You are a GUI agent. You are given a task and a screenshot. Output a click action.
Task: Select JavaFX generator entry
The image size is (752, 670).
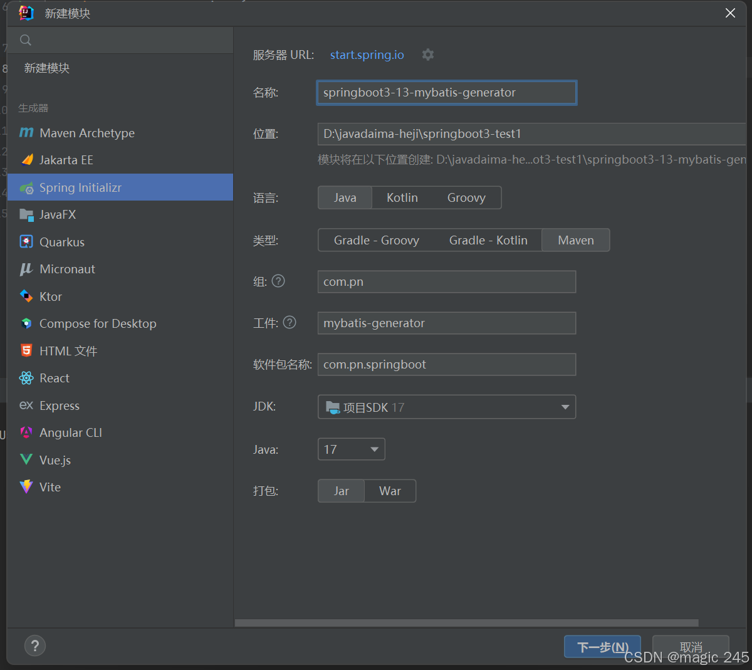pyautogui.click(x=120, y=214)
